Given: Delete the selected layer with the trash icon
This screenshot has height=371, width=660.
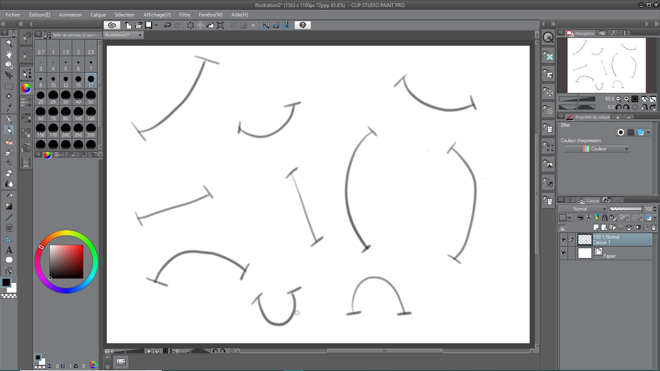Looking at the screenshot, I should click(653, 227).
